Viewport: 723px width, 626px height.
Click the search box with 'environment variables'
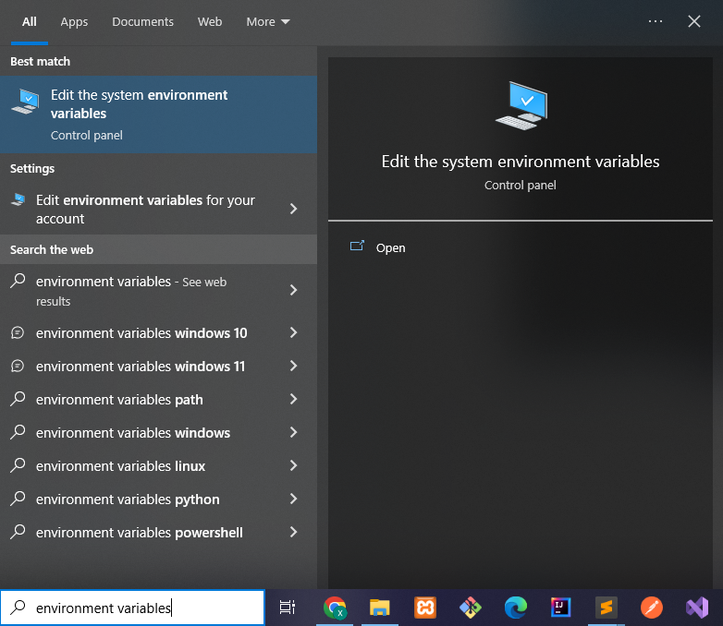(133, 608)
